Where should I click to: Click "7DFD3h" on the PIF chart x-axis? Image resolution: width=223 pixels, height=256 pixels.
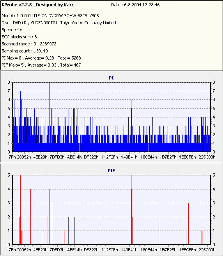click(57, 250)
